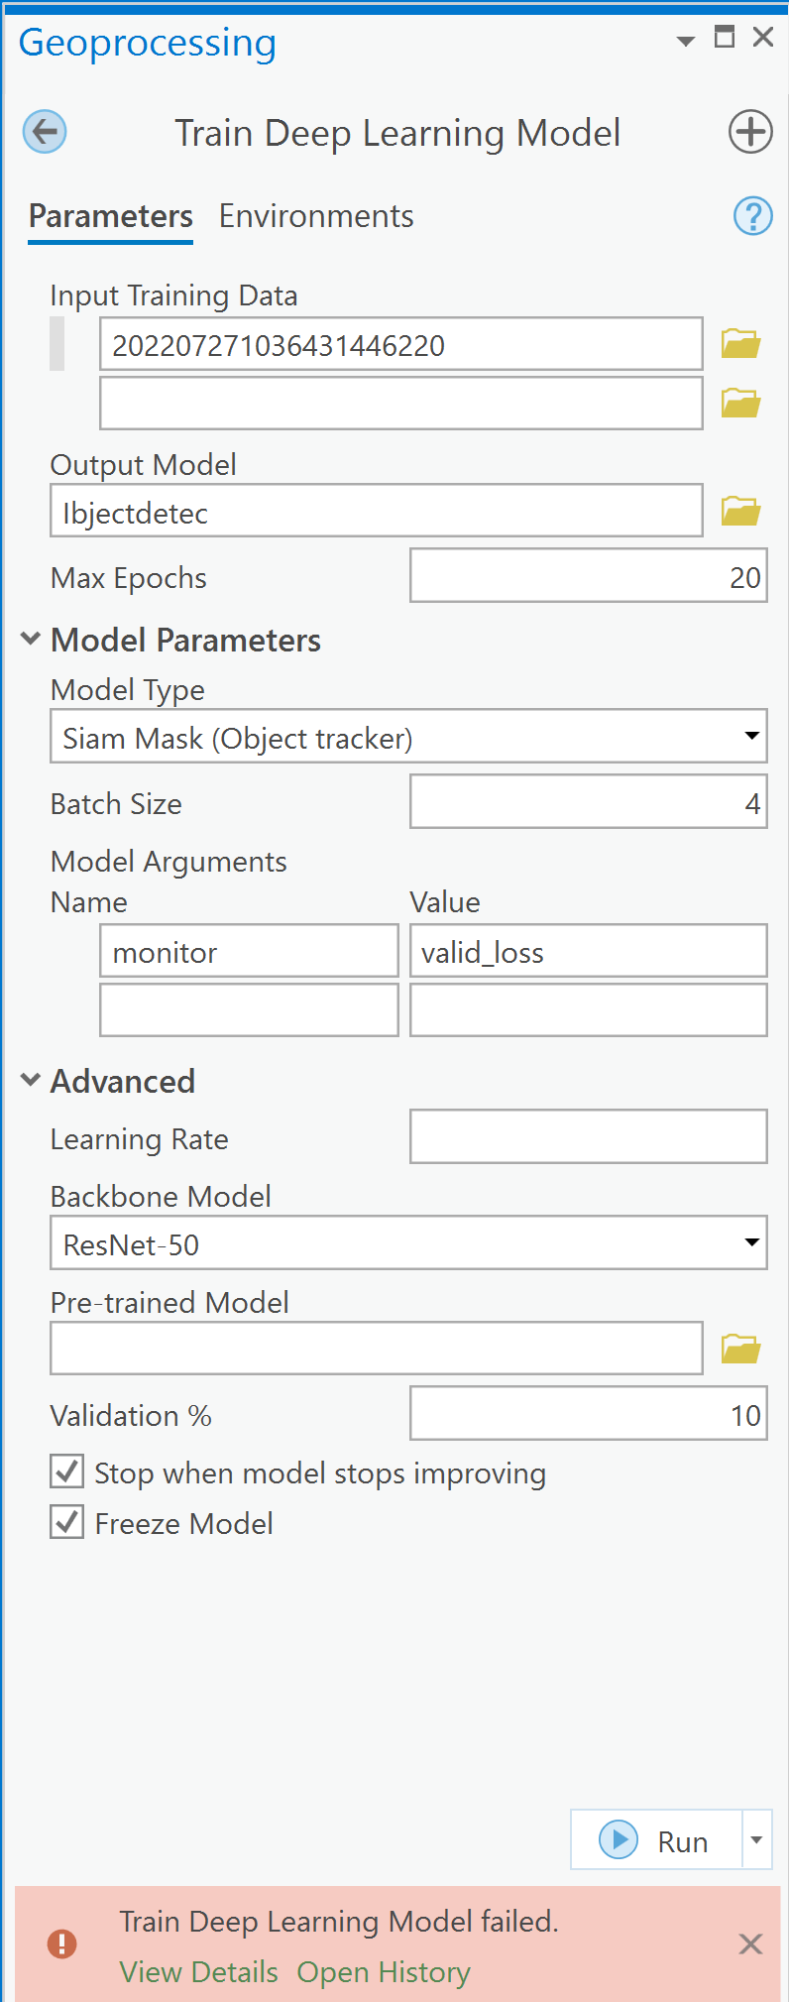The width and height of the screenshot is (789, 2002).
Task: Browse folder for second Input Training Data row
Action: pos(740,404)
